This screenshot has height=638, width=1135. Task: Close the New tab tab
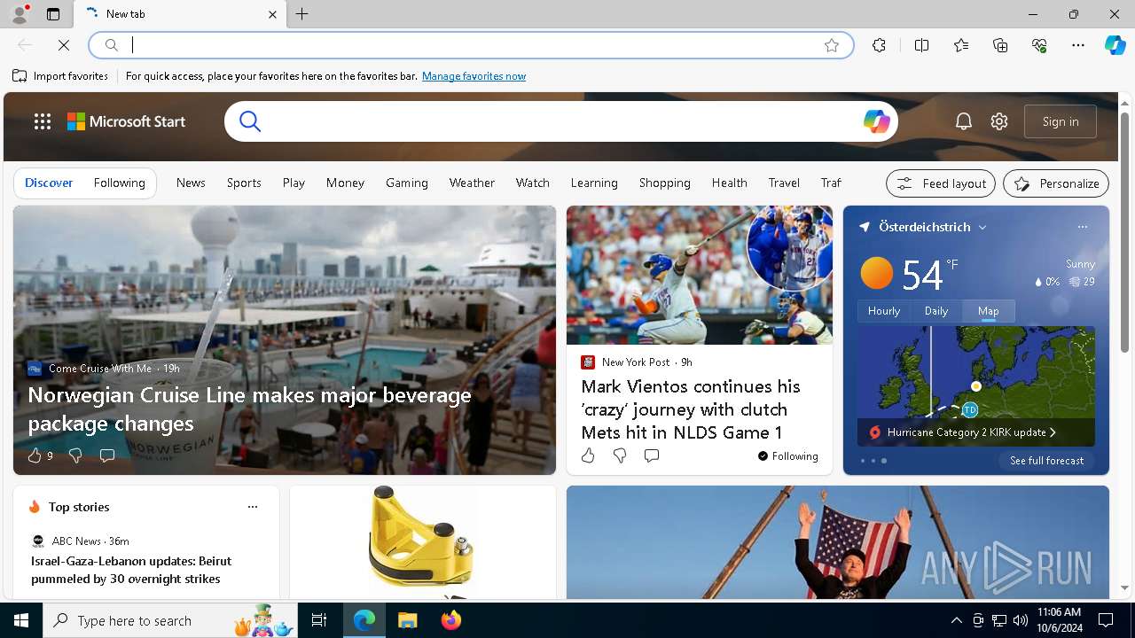(x=272, y=14)
